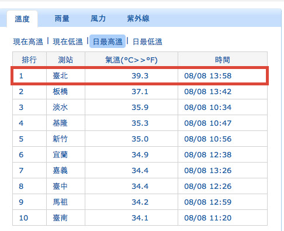Click time cell 08/08 10:34
This screenshot has width=284, height=231.
208,107
